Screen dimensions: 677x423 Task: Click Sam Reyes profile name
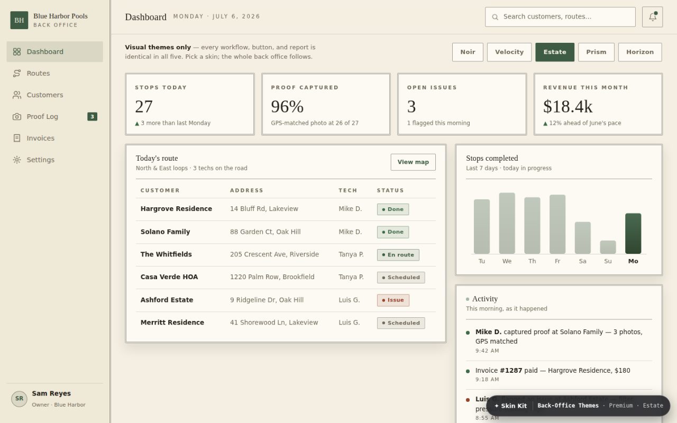[51, 393]
